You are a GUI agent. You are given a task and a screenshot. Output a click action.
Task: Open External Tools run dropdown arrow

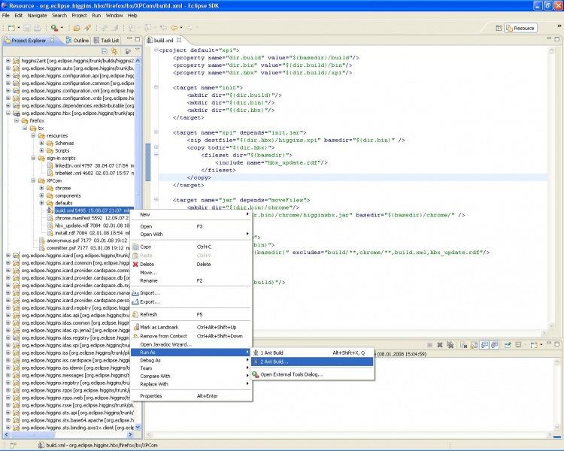click(x=62, y=28)
